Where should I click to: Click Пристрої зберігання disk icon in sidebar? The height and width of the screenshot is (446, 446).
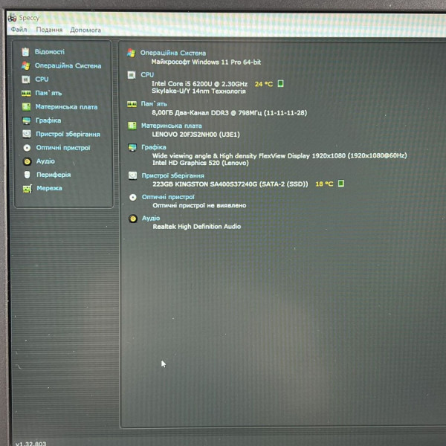(x=27, y=134)
